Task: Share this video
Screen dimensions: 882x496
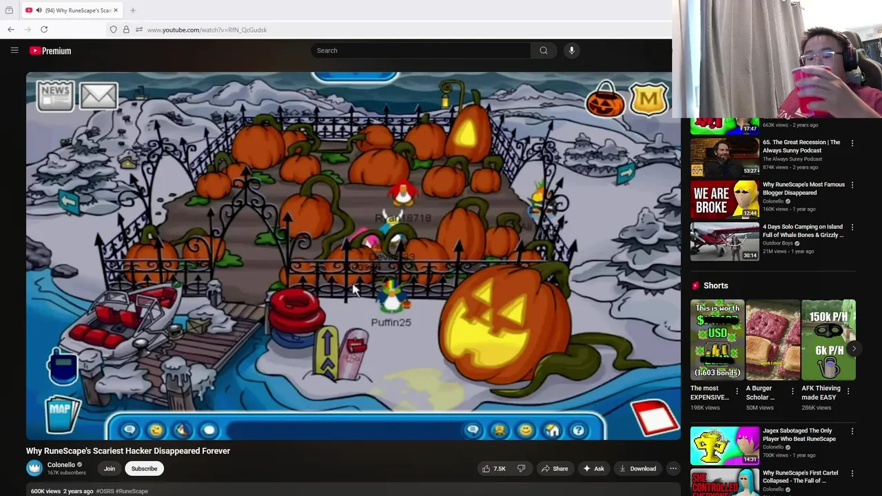Action: click(555, 468)
